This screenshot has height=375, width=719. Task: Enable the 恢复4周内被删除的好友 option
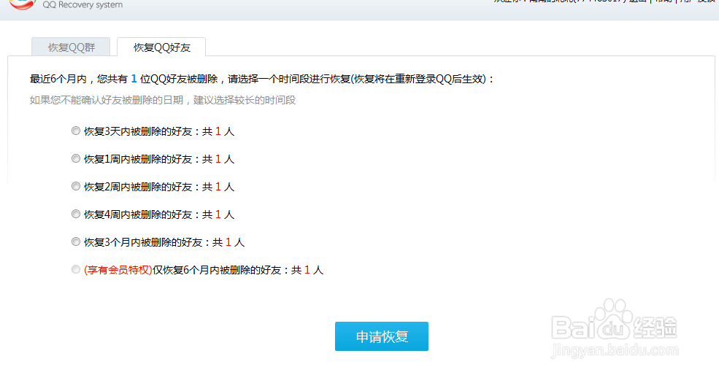pyautogui.click(x=76, y=214)
